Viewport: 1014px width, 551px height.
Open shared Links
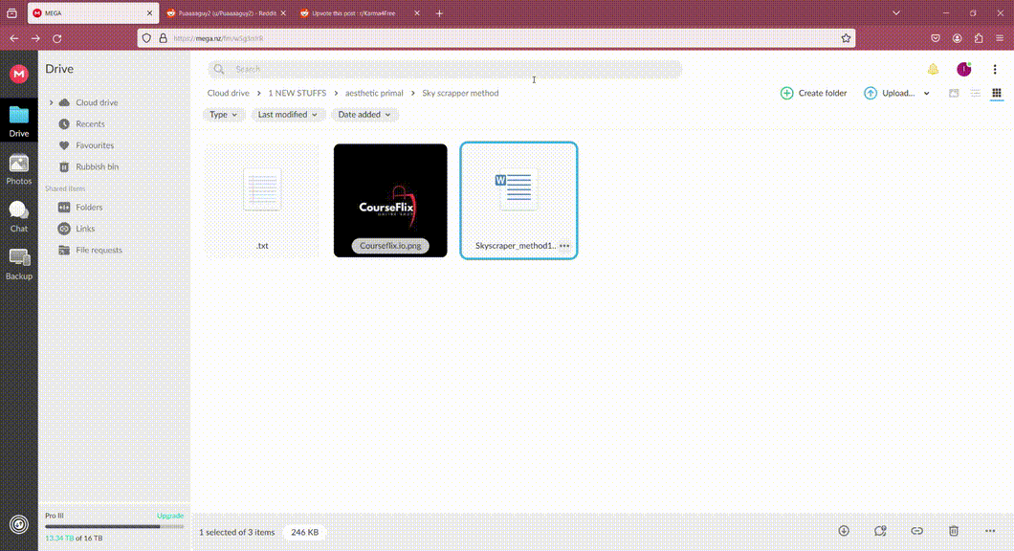[x=85, y=229]
